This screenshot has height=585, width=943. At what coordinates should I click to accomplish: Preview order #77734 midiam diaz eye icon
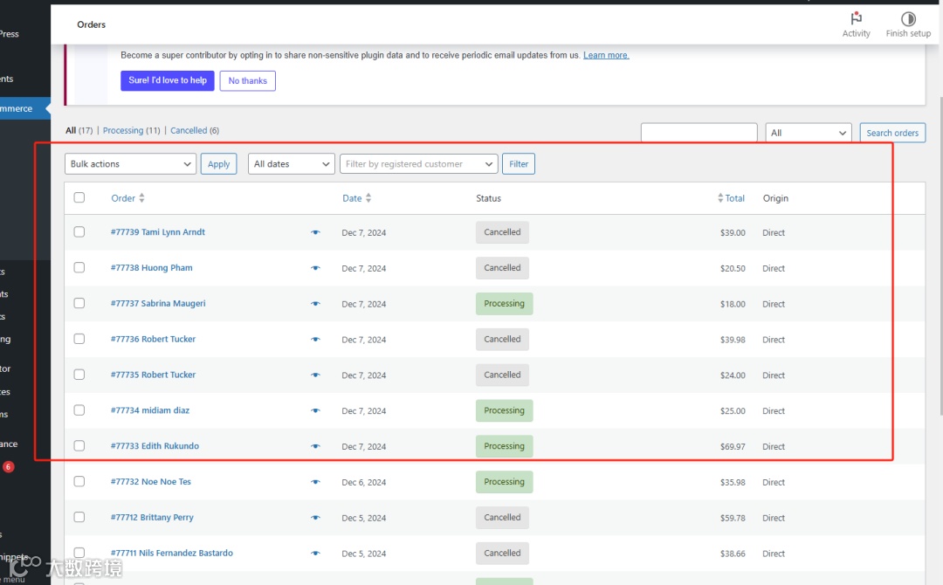(315, 410)
